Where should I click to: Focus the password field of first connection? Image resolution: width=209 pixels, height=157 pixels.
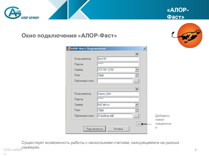[118, 64]
